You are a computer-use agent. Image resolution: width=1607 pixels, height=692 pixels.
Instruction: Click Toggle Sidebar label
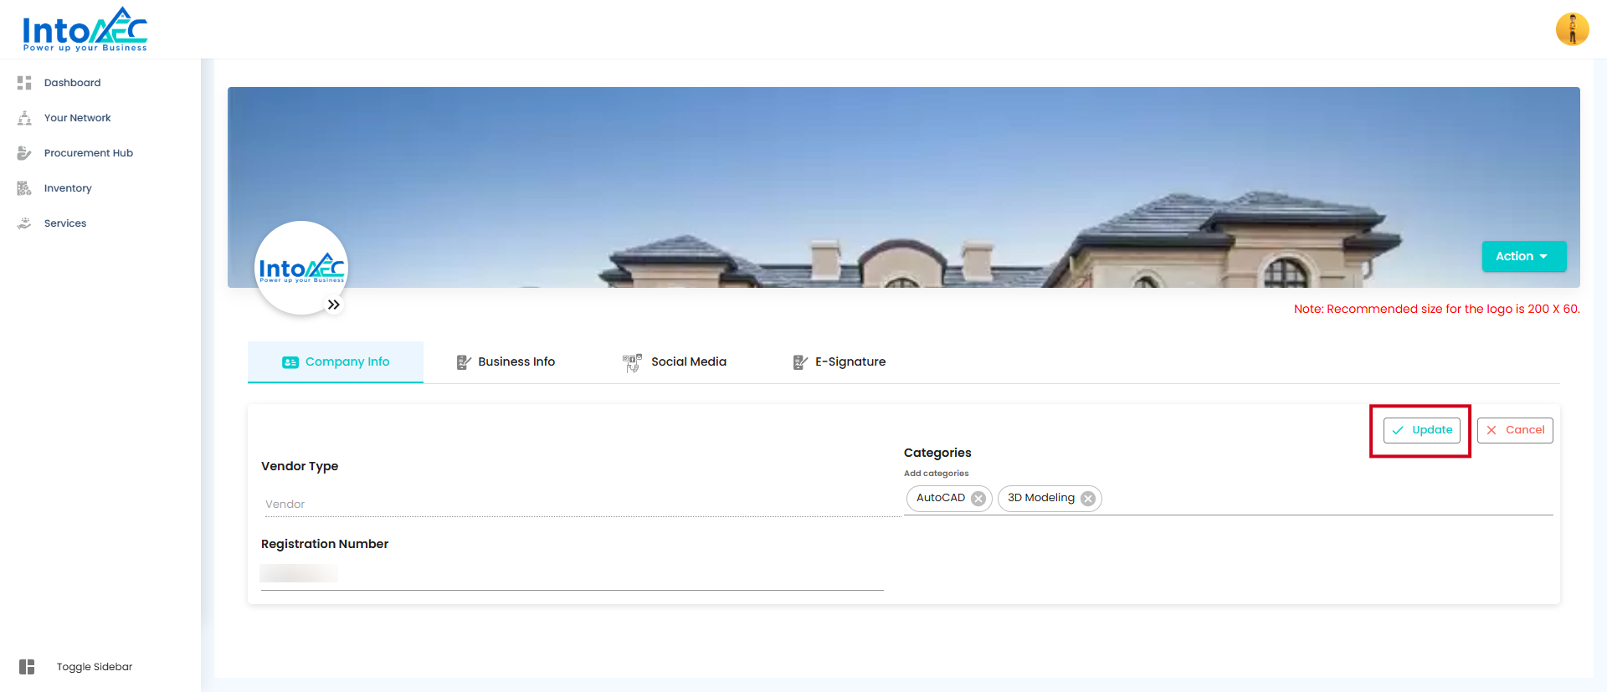(95, 667)
